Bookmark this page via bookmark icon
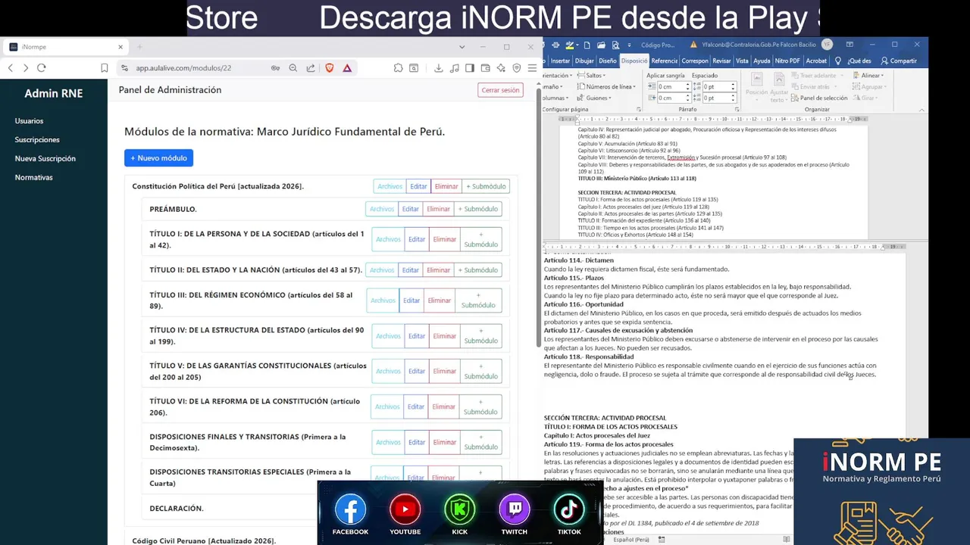 tap(105, 68)
